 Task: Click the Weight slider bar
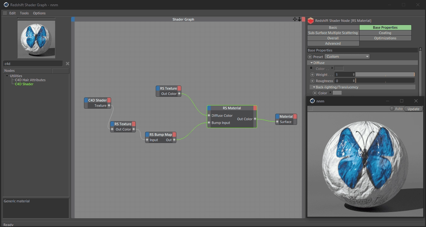pos(385,75)
